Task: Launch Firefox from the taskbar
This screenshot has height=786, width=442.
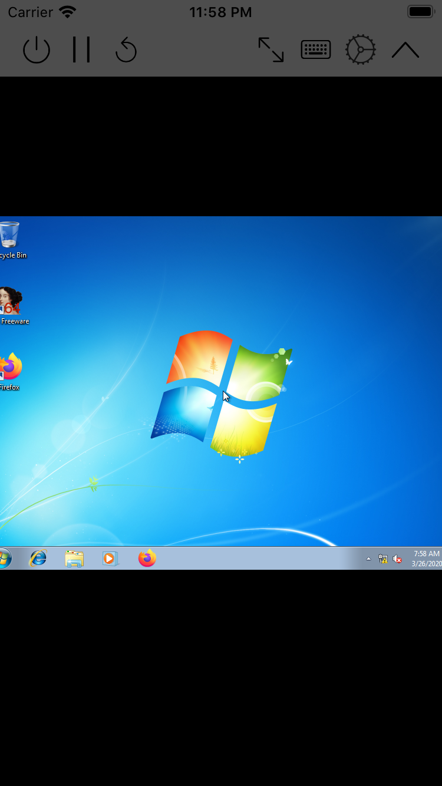Action: (147, 558)
